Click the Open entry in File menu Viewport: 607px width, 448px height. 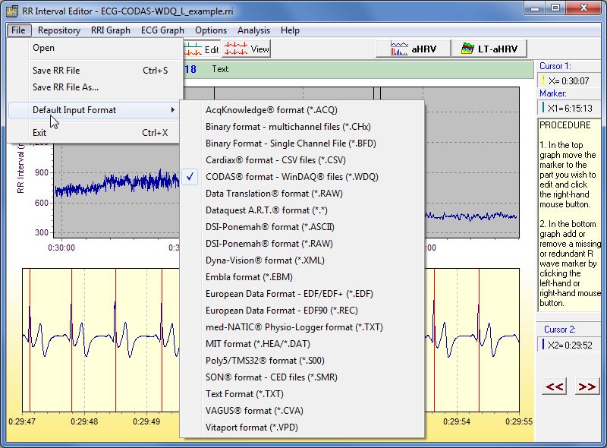click(x=43, y=48)
